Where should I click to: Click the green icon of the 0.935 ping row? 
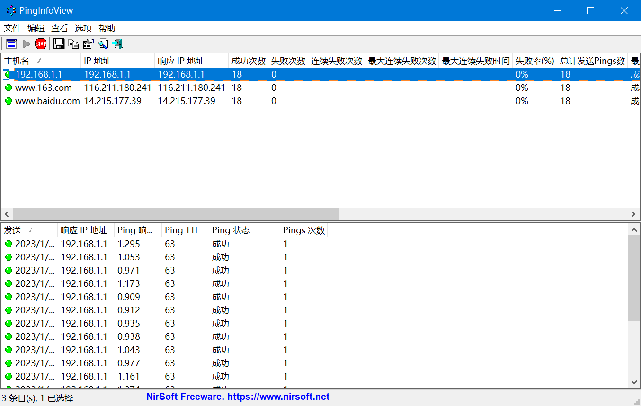coord(9,323)
